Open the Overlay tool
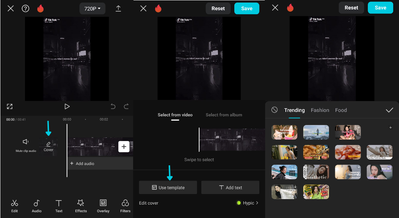399x218 pixels. (x=103, y=206)
